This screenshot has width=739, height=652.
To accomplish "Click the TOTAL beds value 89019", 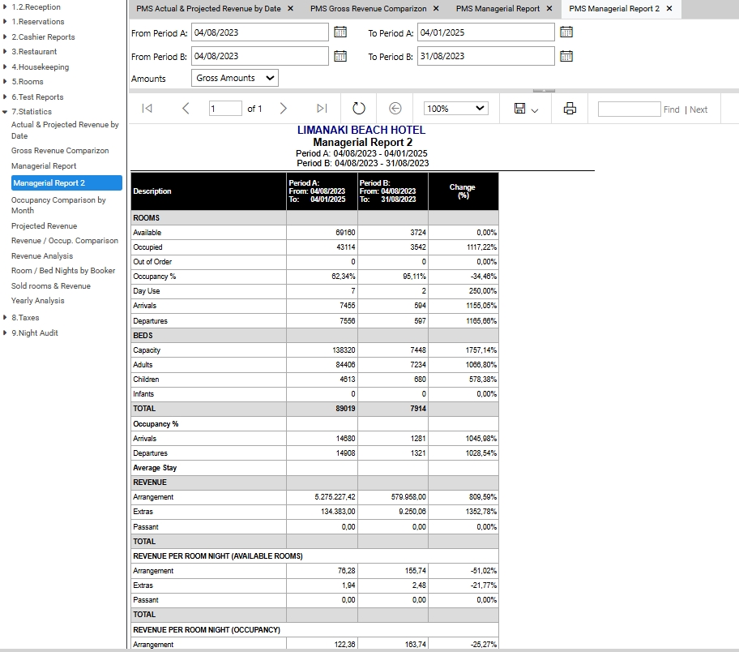I will coord(322,409).
